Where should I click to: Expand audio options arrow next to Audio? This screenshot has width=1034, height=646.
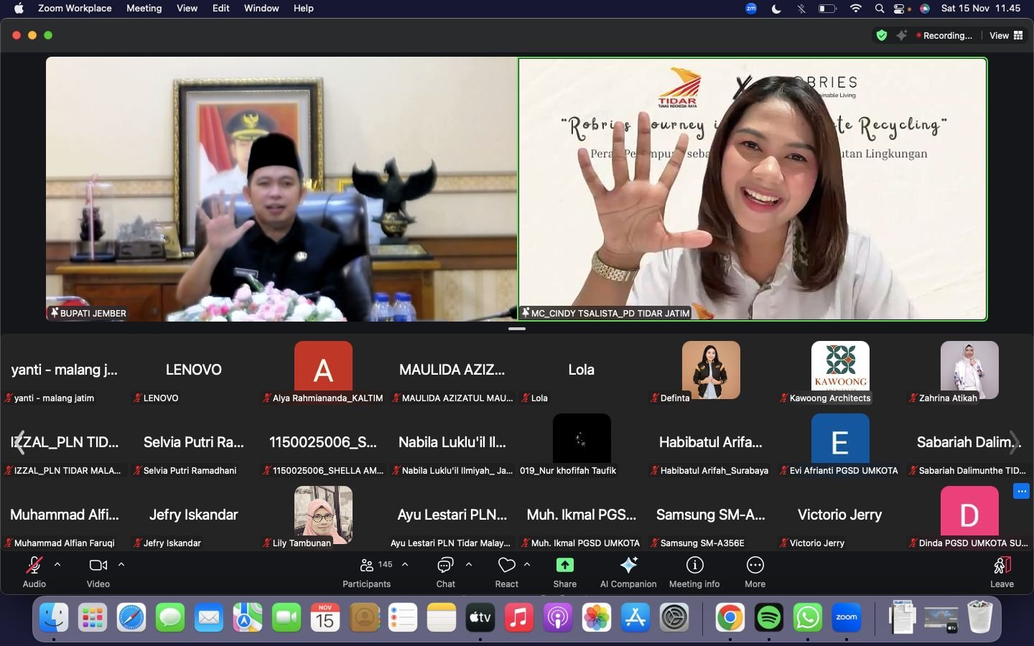(57, 564)
